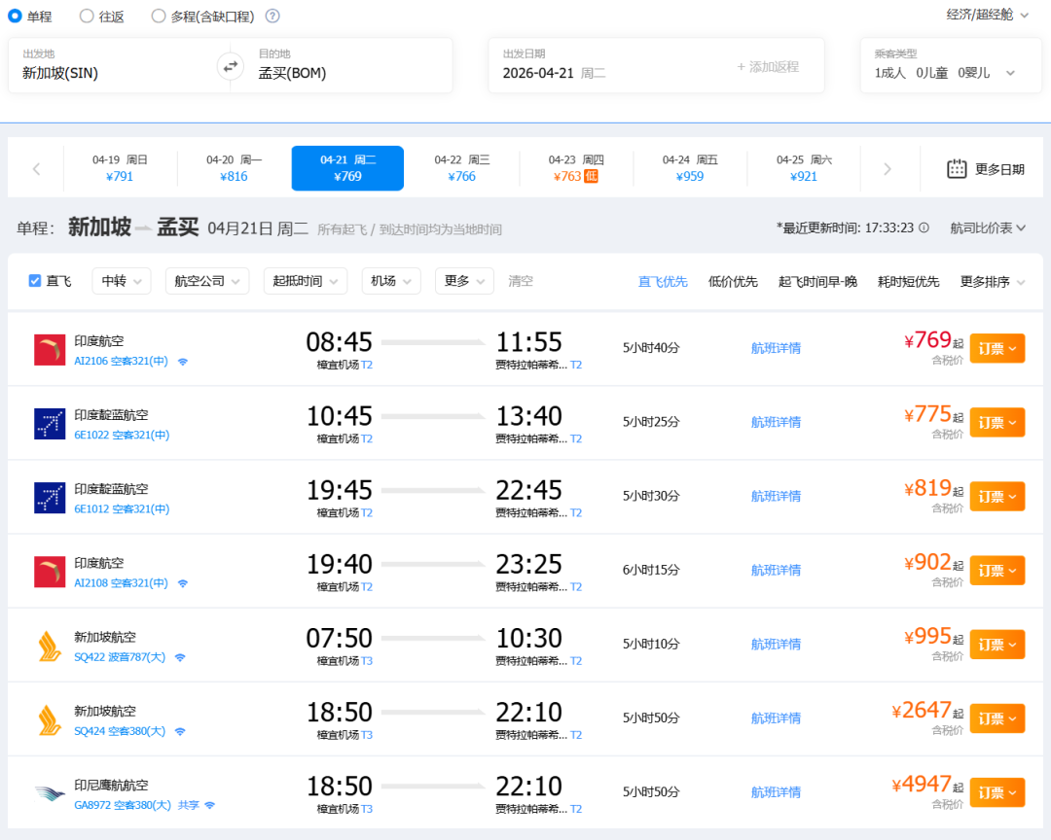Screen dimensions: 1051x840
Task: Click the next dates arrow in date strip
Action: pos(887,169)
